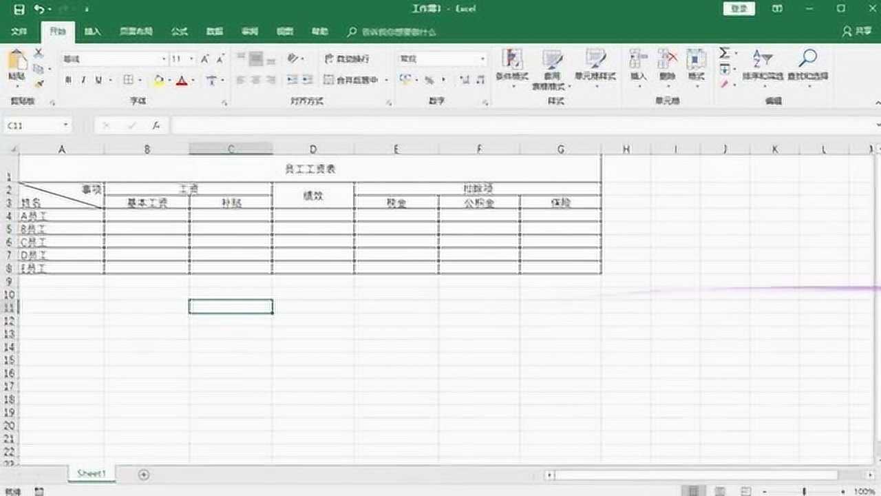Open Sort and Filter (排序和筛选)
The width and height of the screenshot is (881, 496).
pos(763,68)
